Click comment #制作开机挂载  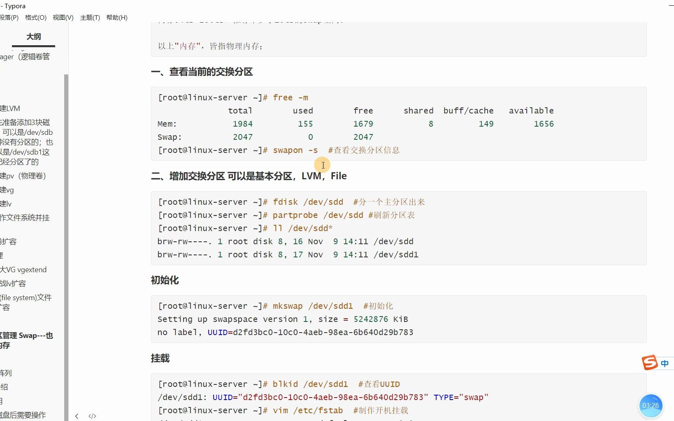tap(381, 410)
